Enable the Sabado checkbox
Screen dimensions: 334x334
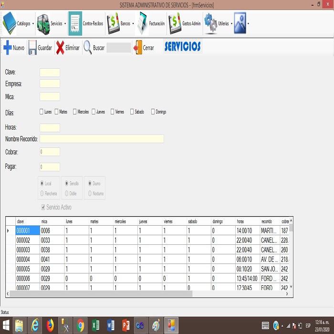coord(132,112)
